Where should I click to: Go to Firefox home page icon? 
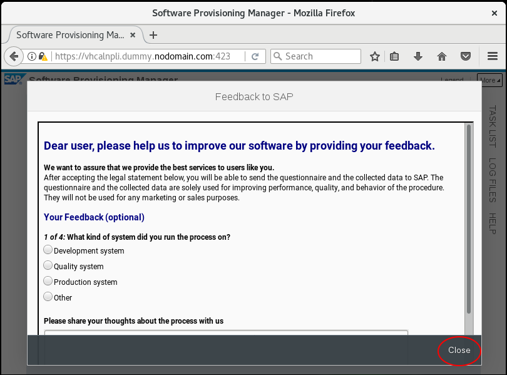tap(442, 56)
